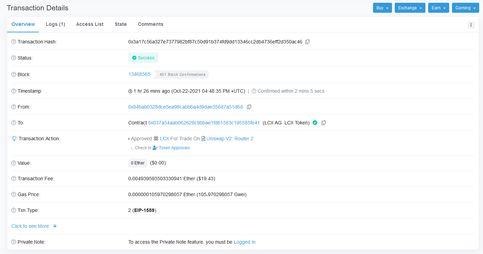Expand the Gaming dropdown
483x254 pixels.
click(465, 8)
